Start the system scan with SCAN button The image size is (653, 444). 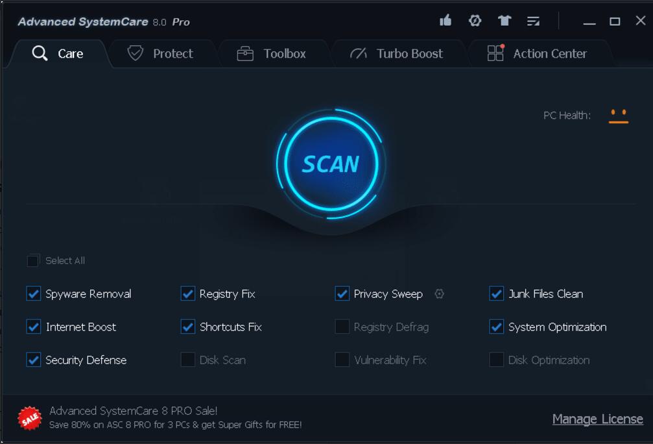(330, 164)
